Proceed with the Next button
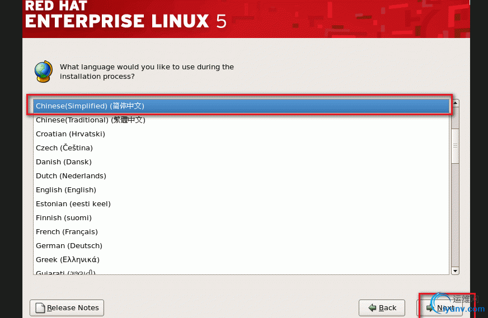488x318 pixels. coord(440,308)
